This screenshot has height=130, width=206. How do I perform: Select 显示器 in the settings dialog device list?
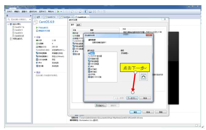pyautogui.click(x=78, y=54)
